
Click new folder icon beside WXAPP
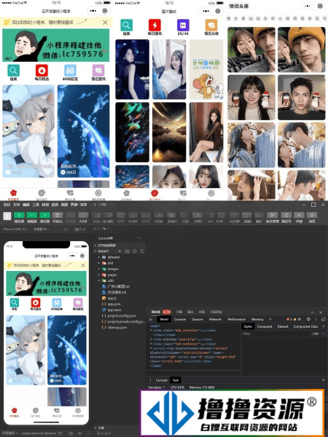click(127, 251)
